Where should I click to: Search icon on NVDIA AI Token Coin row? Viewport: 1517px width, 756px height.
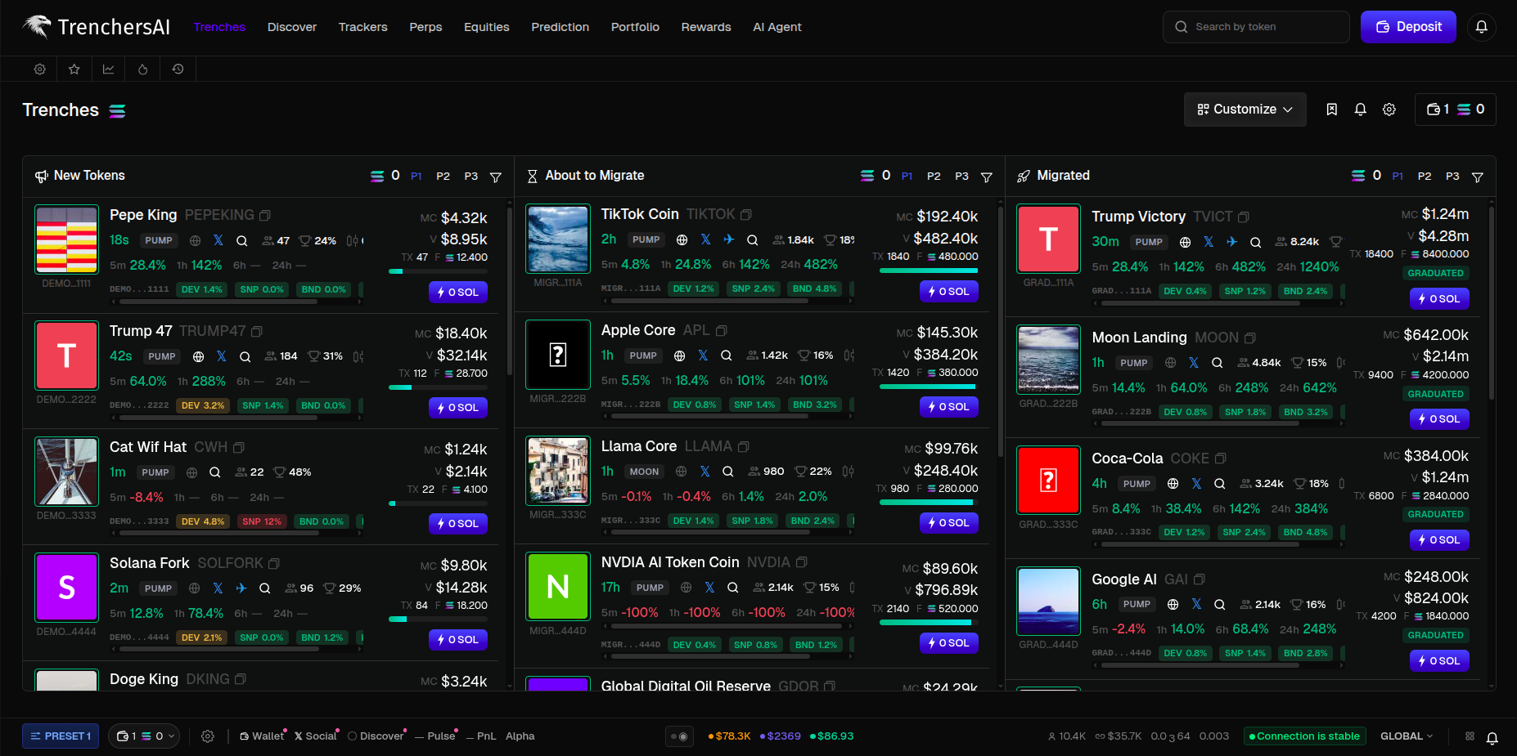click(x=733, y=588)
